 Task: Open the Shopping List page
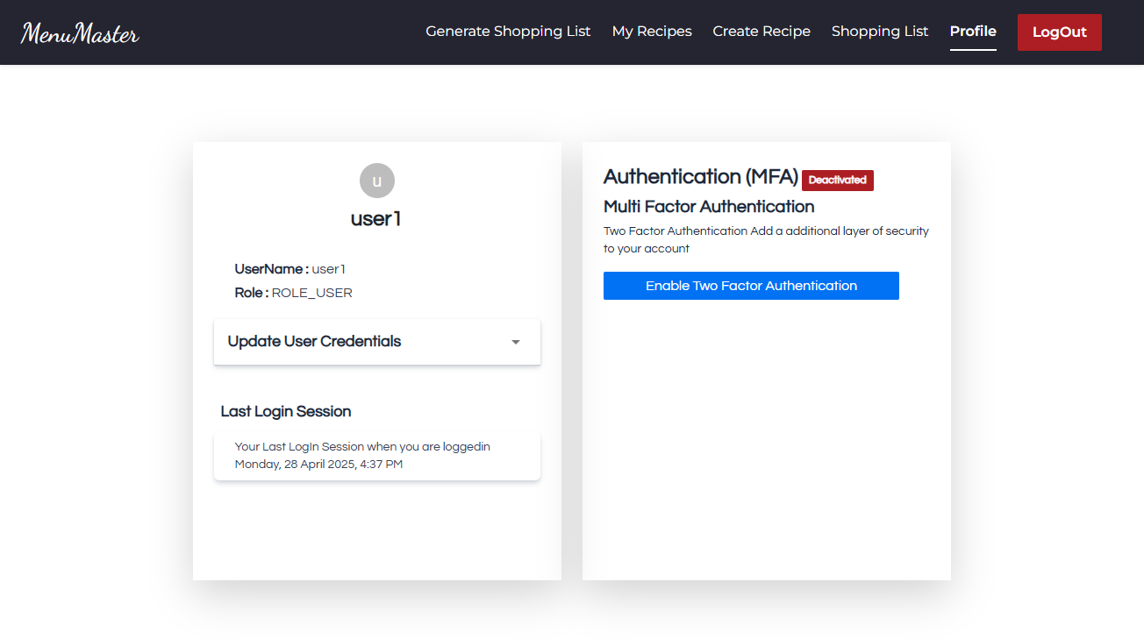coord(880,32)
